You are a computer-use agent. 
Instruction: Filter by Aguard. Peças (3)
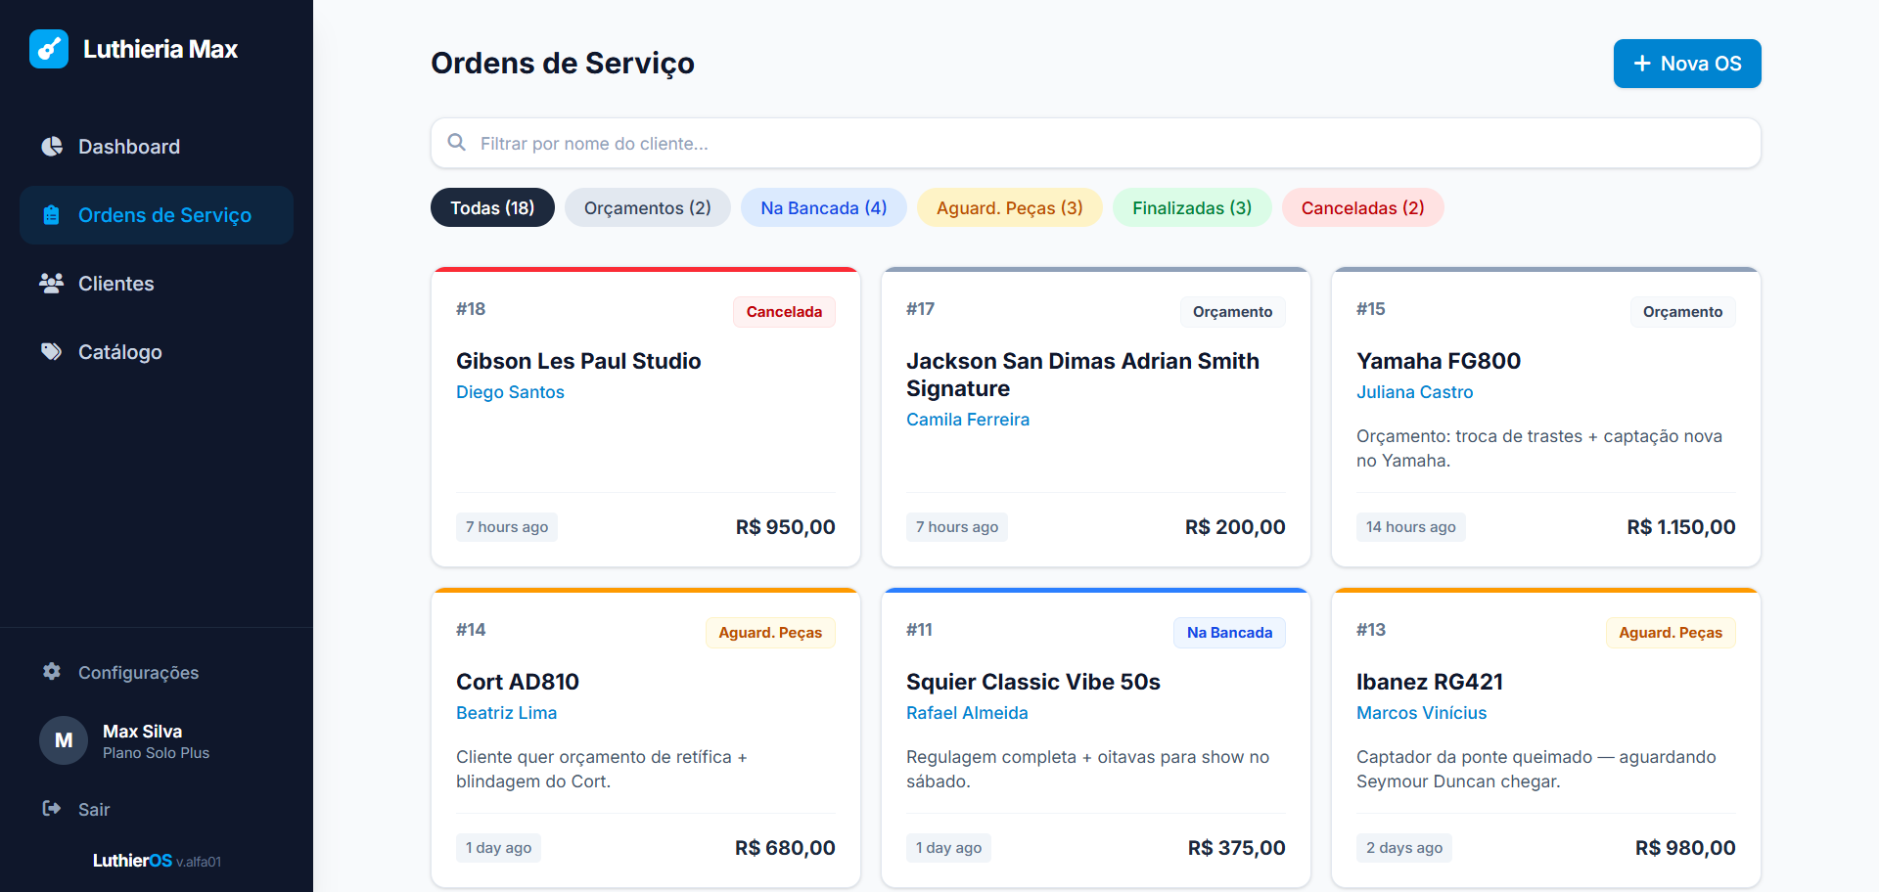click(x=1010, y=207)
